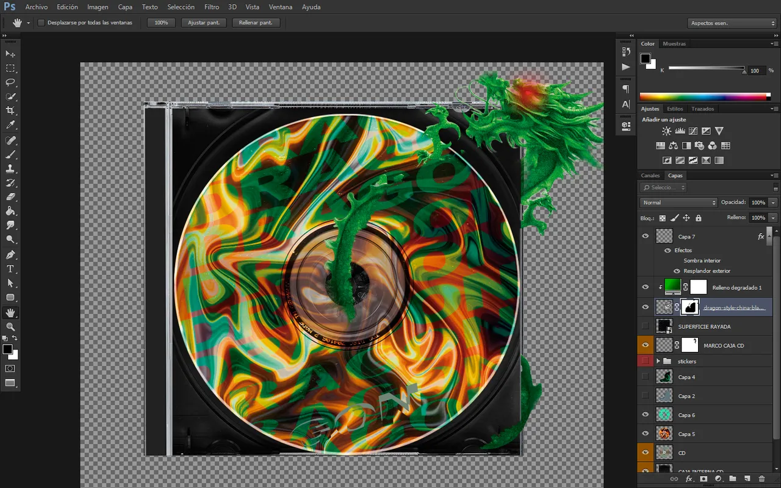Expand the stickers group folder
The height and width of the screenshot is (488, 781).
click(x=658, y=361)
